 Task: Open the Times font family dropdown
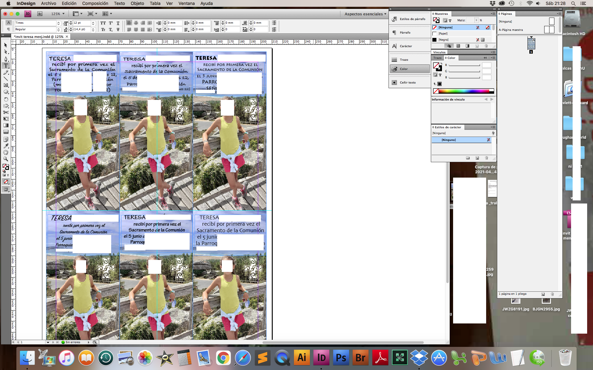click(x=58, y=23)
